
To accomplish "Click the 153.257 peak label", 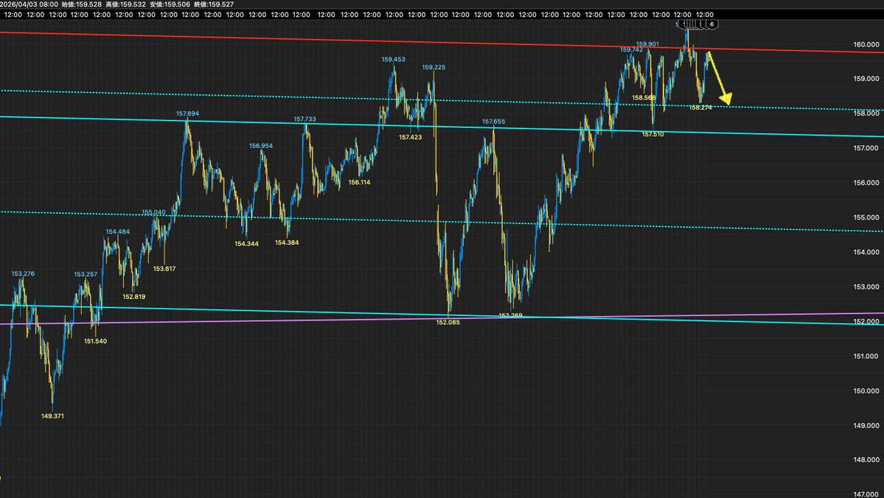I will 86,274.
